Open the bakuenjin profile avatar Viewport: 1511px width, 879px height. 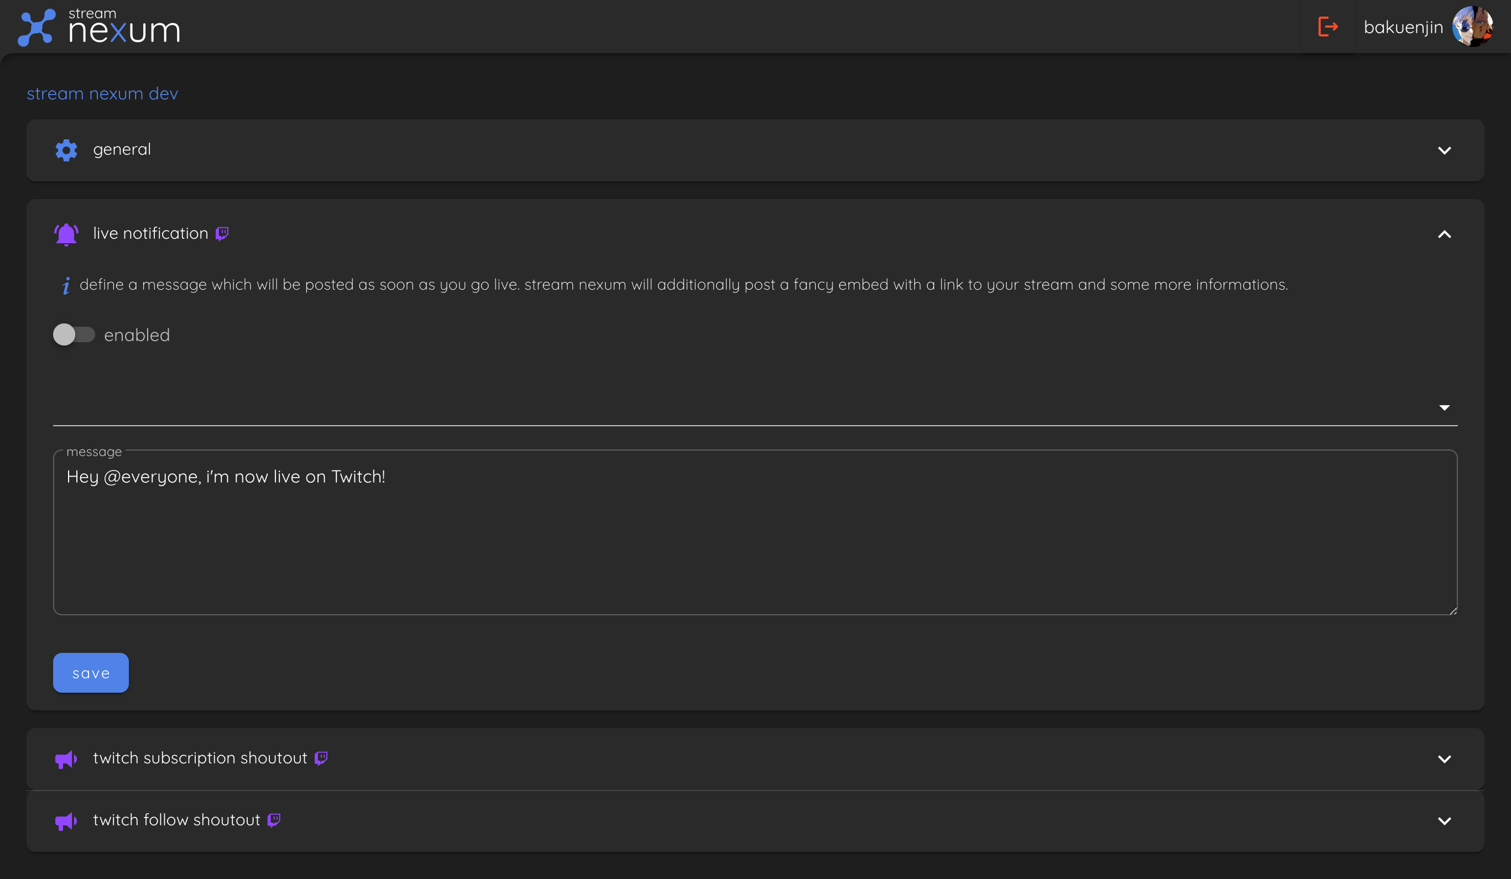click(x=1472, y=27)
